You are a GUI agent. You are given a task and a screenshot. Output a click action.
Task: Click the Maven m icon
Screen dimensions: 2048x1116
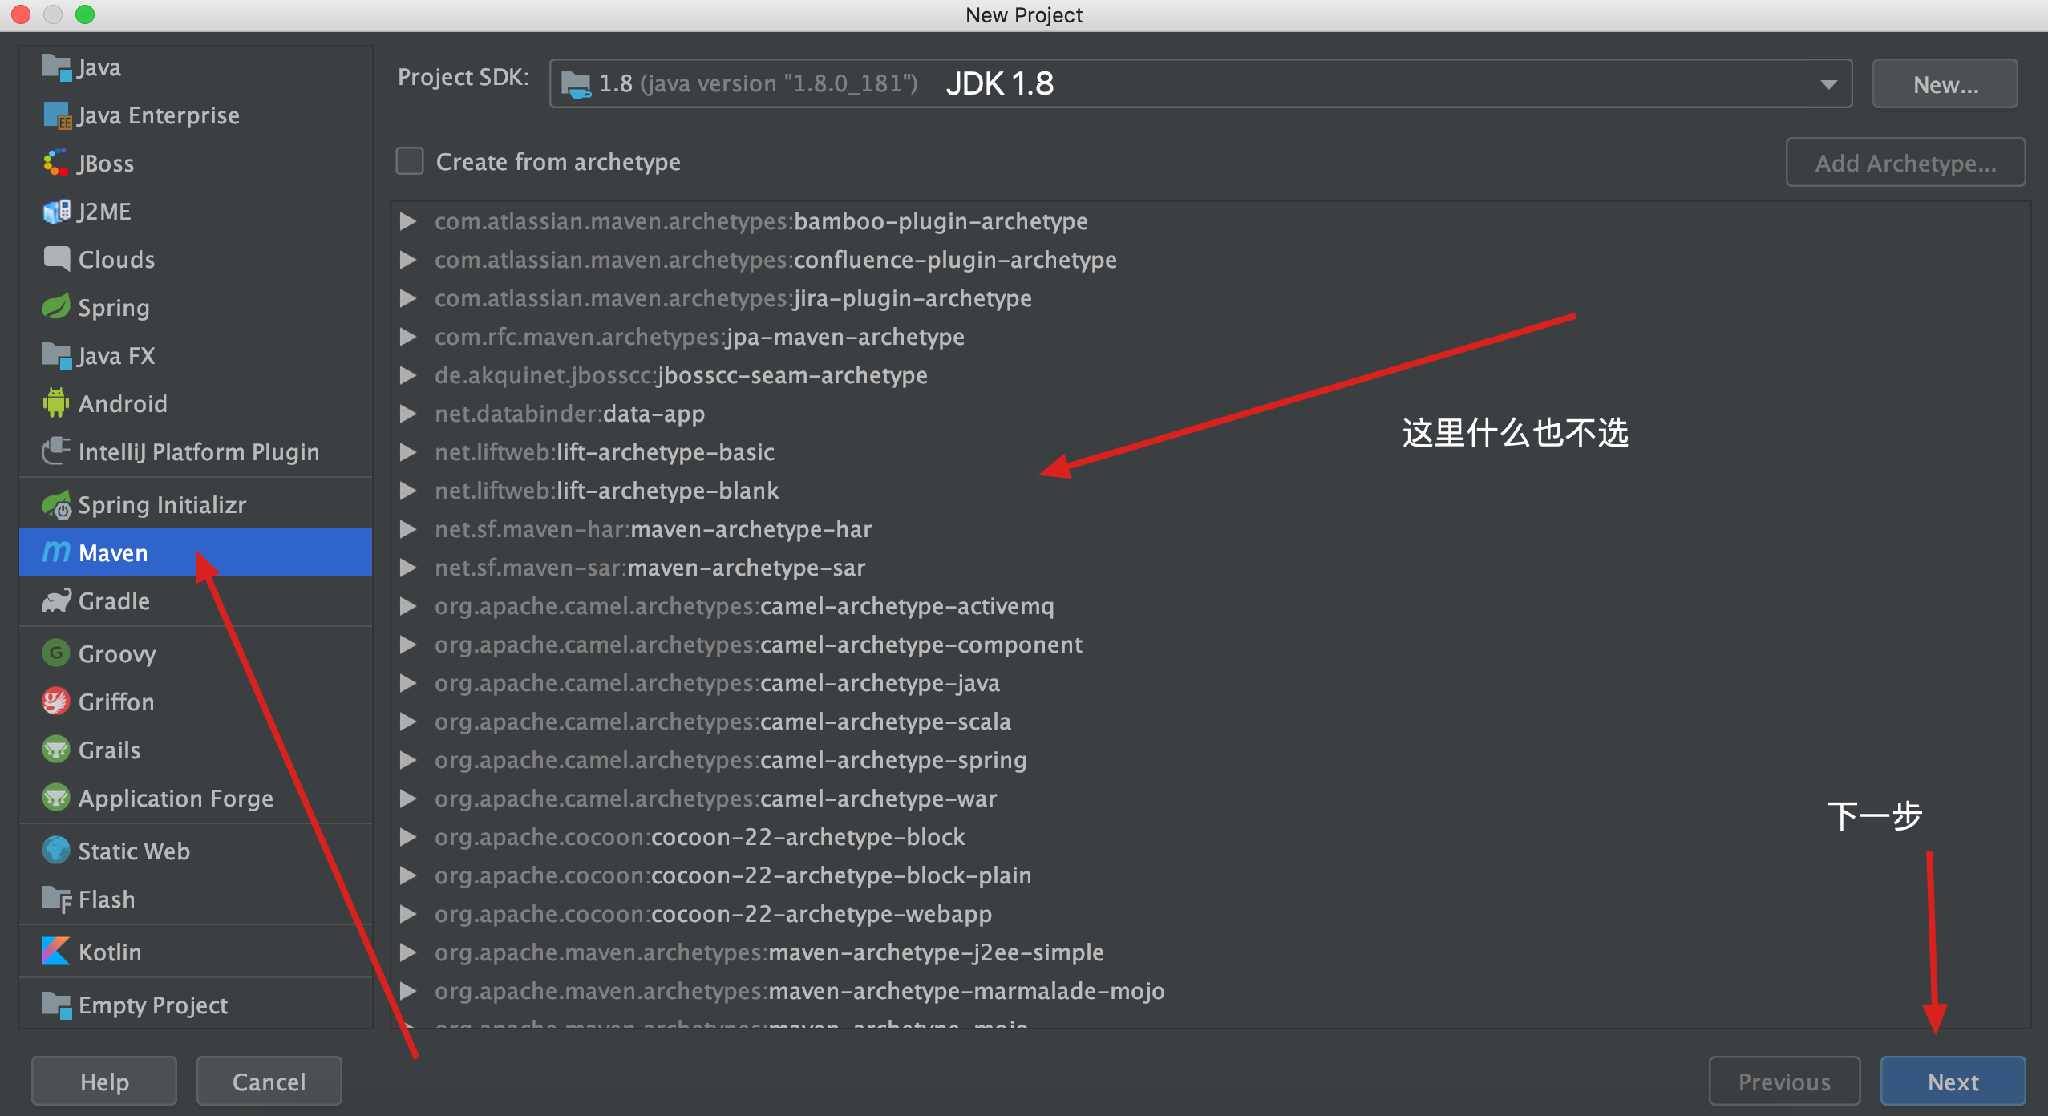pos(56,552)
